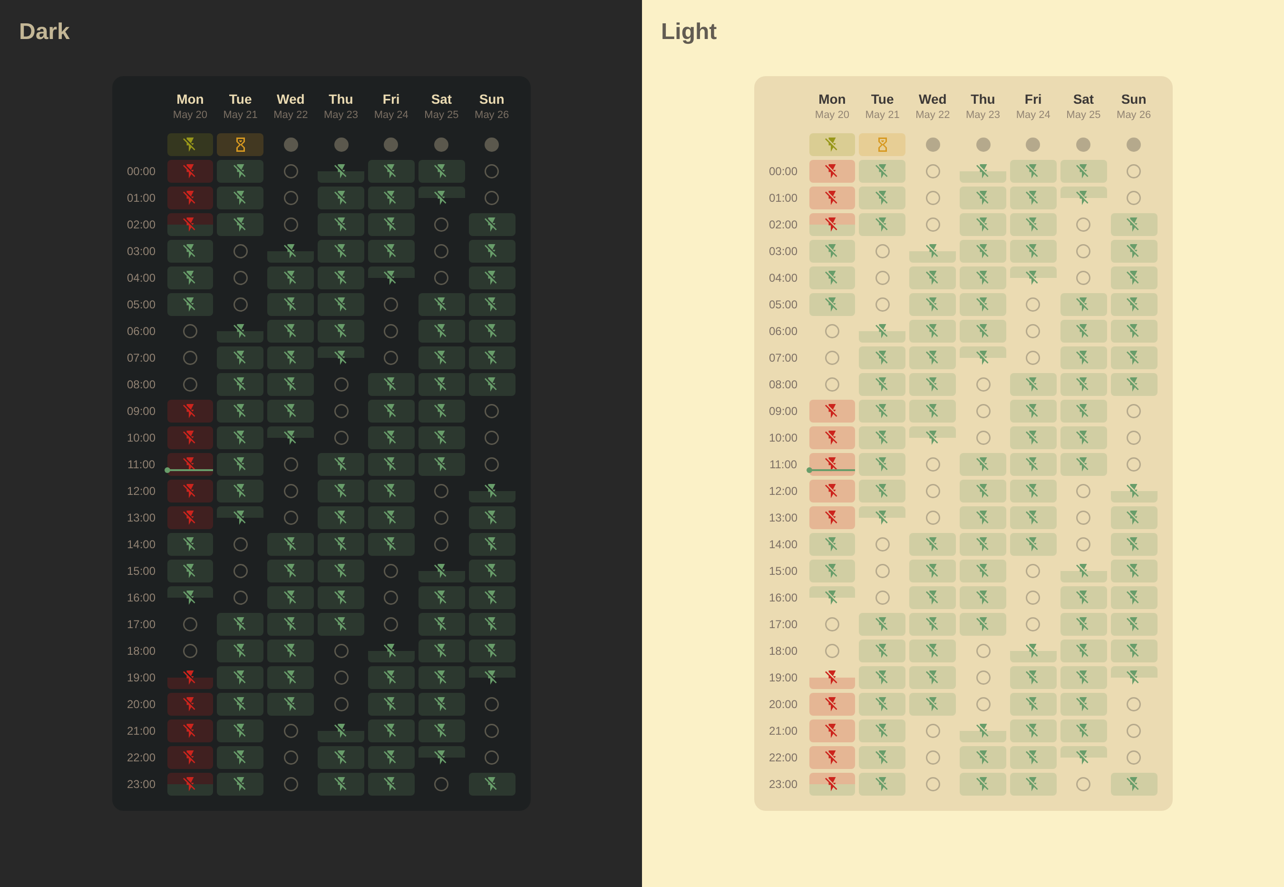Toggle the empty circle at Thursday 08:00 light grid
This screenshot has height=887, width=1284.
pyautogui.click(x=982, y=384)
